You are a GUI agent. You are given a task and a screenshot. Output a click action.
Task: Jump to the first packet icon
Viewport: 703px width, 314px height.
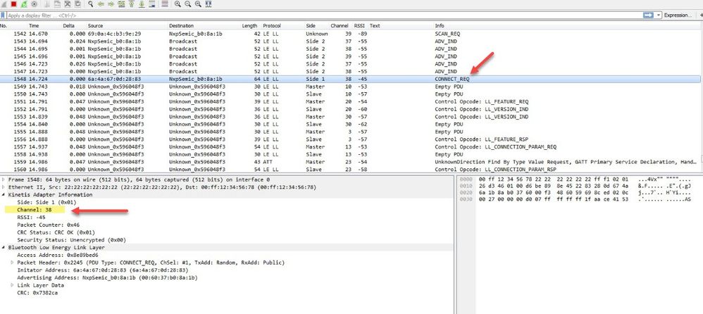click(131, 4)
